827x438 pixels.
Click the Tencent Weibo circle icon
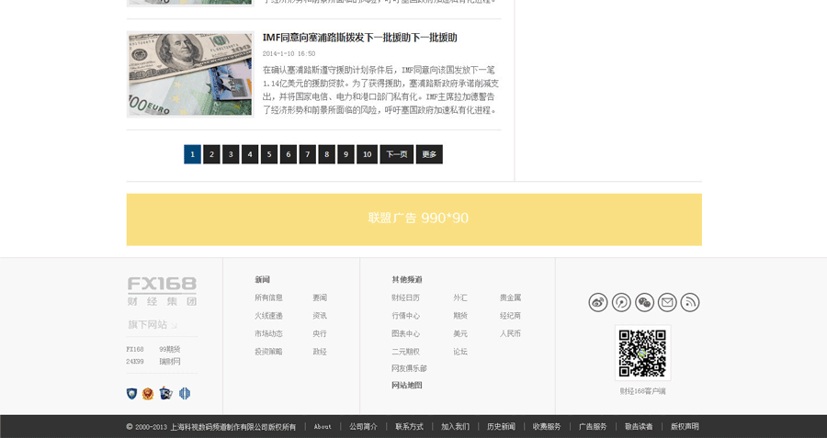pyautogui.click(x=621, y=302)
